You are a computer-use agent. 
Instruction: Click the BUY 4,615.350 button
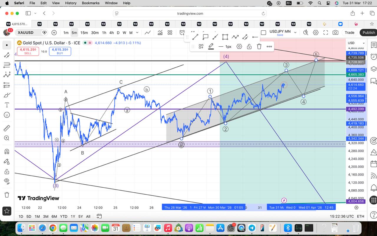tap(60, 51)
